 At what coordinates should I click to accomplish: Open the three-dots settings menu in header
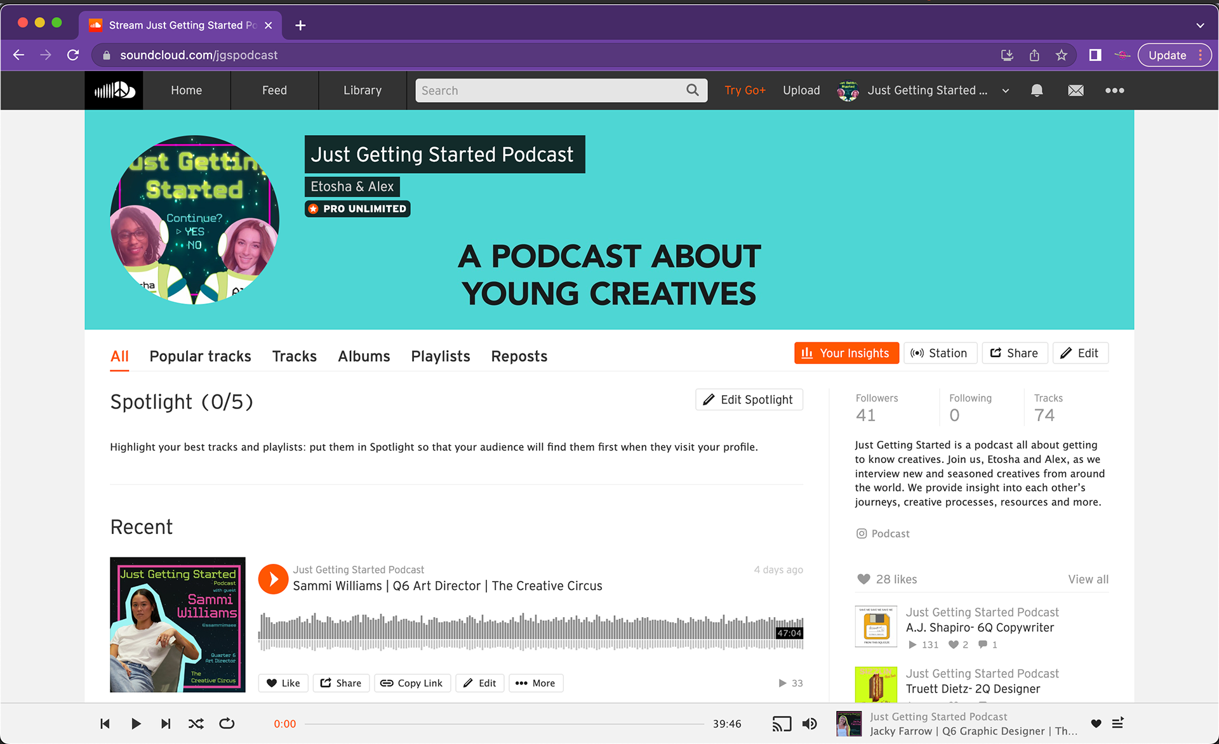coord(1114,90)
